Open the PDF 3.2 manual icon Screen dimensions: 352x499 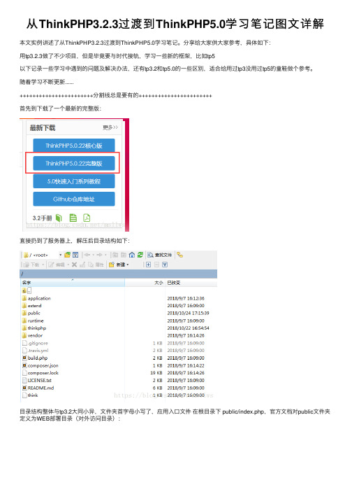click(87, 218)
